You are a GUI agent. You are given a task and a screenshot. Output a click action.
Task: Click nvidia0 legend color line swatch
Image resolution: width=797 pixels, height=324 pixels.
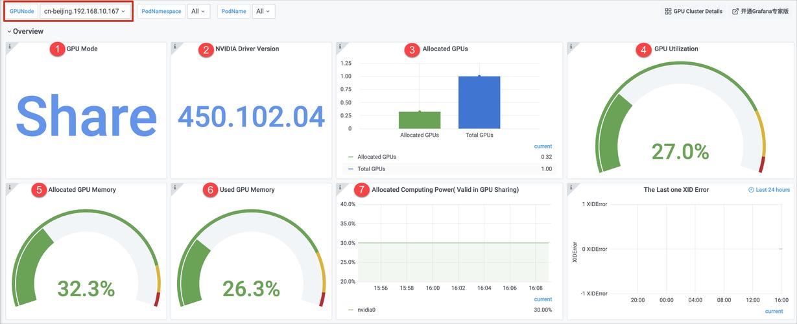(351, 310)
